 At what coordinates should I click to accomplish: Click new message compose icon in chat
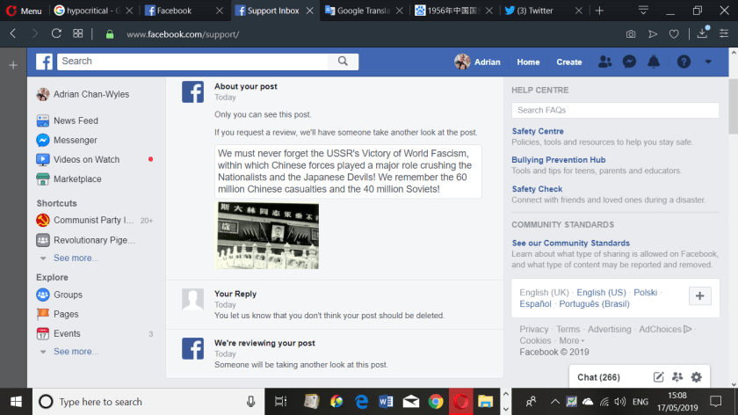point(658,377)
